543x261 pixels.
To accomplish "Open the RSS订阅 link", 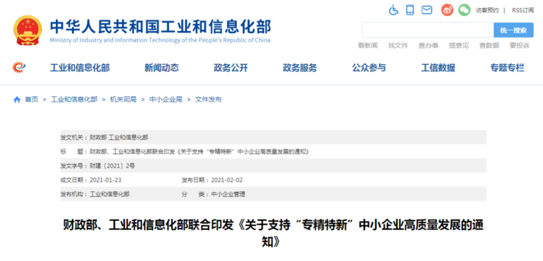I will click(523, 10).
